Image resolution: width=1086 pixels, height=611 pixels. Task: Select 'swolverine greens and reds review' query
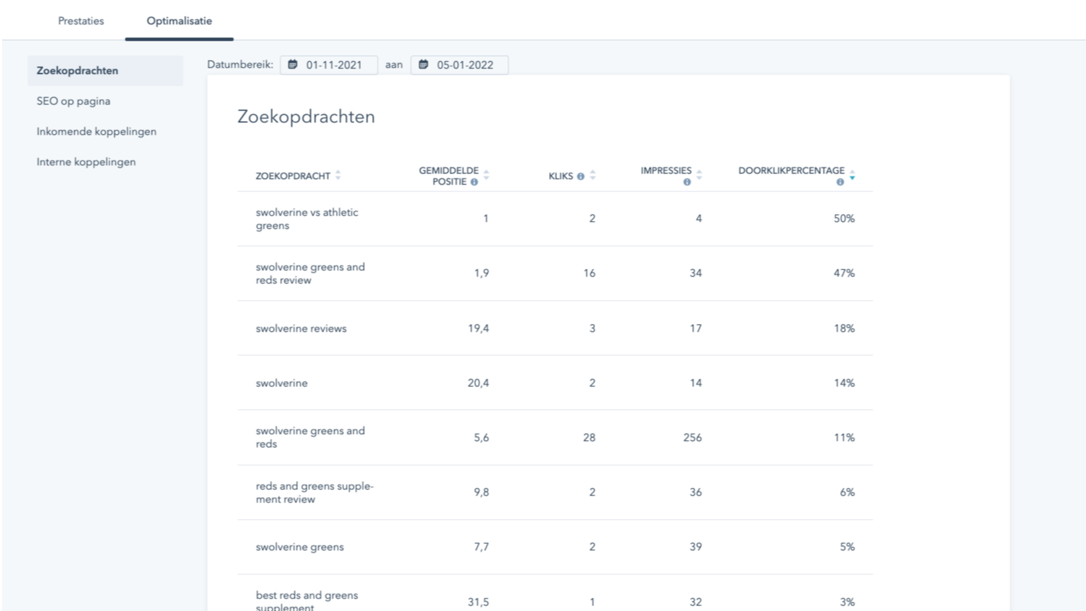click(x=310, y=274)
